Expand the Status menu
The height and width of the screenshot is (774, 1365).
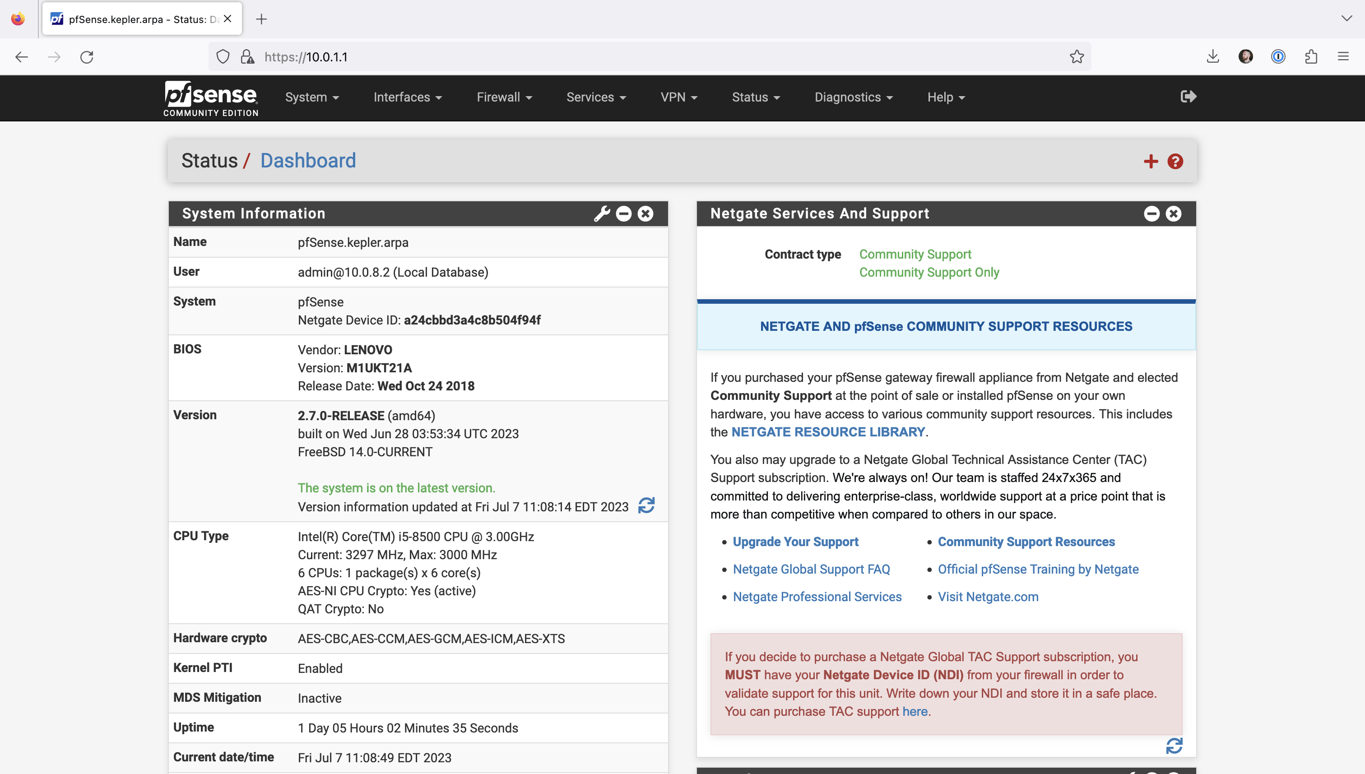(x=756, y=97)
